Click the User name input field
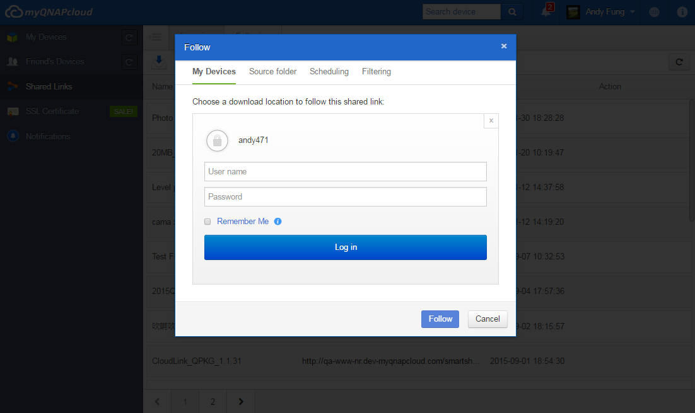The image size is (695, 413). 345,172
